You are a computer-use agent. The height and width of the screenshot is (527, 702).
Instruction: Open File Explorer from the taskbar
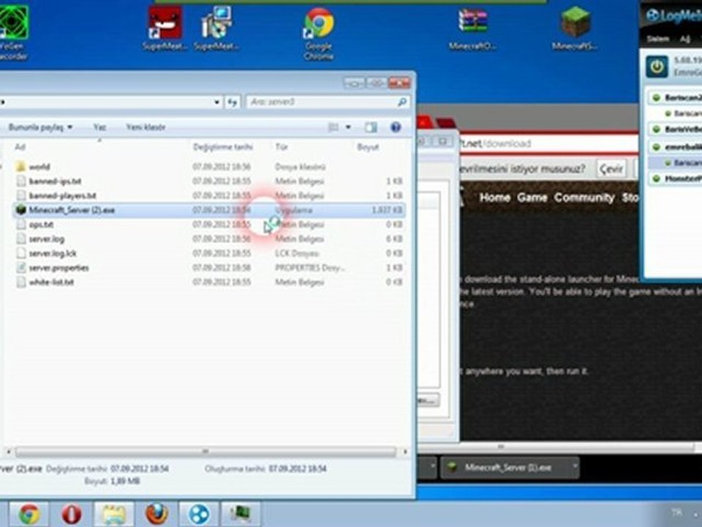[114, 514]
